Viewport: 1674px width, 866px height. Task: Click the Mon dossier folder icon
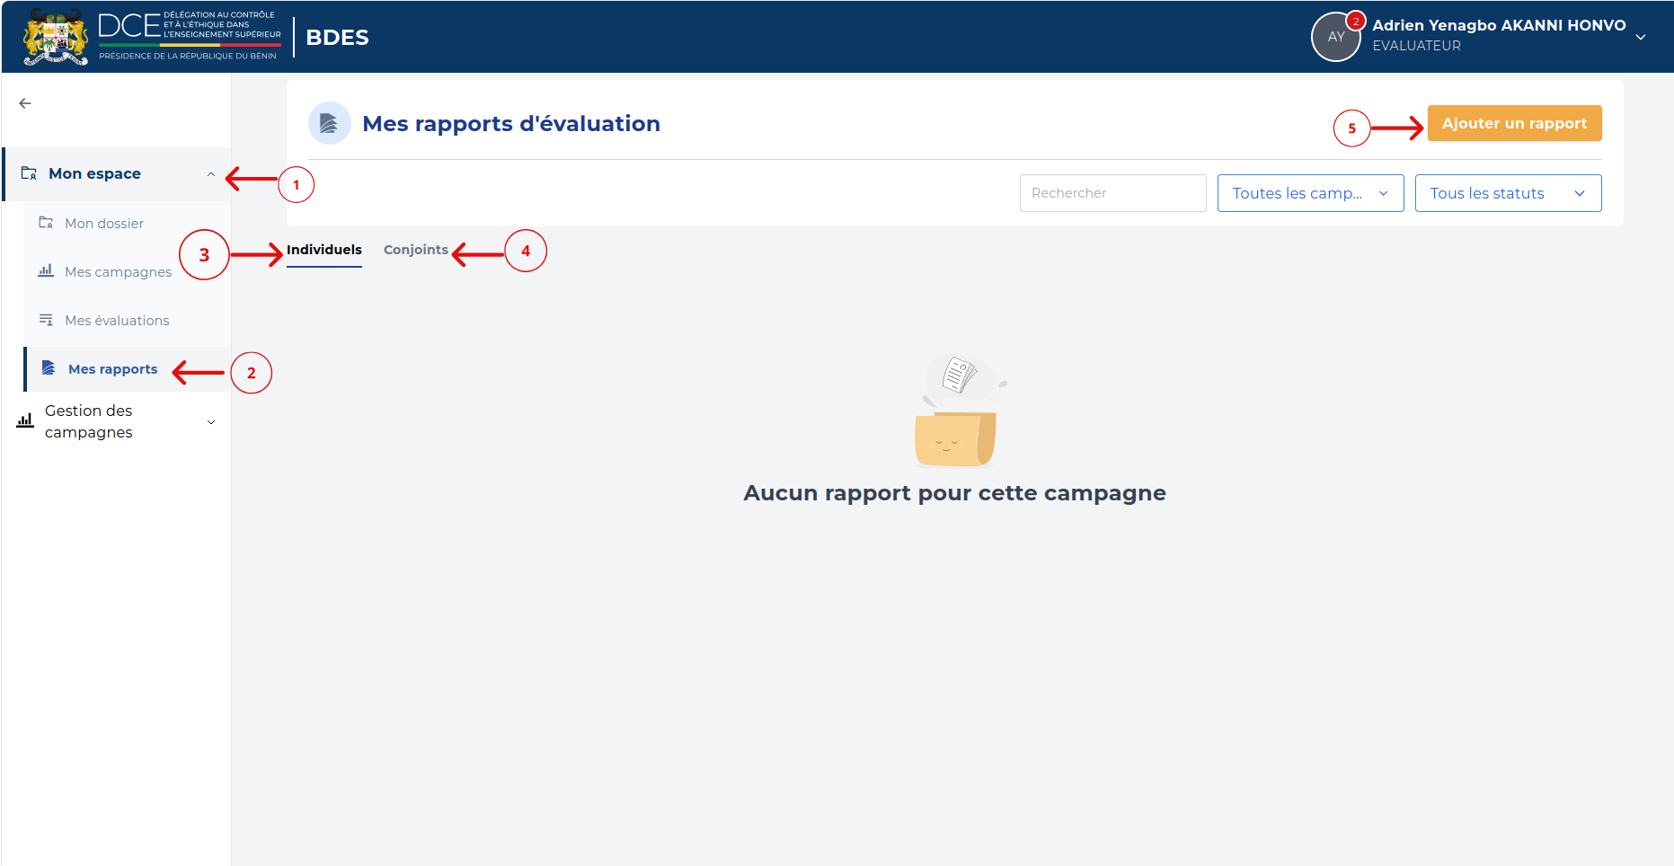click(46, 223)
